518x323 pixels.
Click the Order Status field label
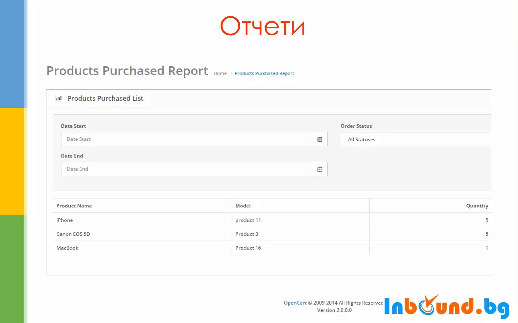pyautogui.click(x=356, y=126)
